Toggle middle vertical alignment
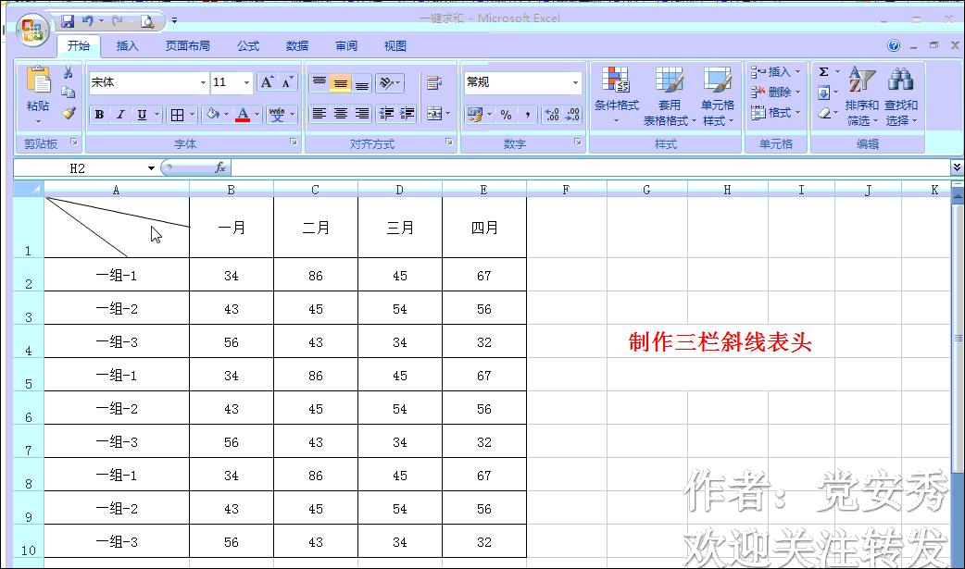The height and width of the screenshot is (569, 965). 340,82
